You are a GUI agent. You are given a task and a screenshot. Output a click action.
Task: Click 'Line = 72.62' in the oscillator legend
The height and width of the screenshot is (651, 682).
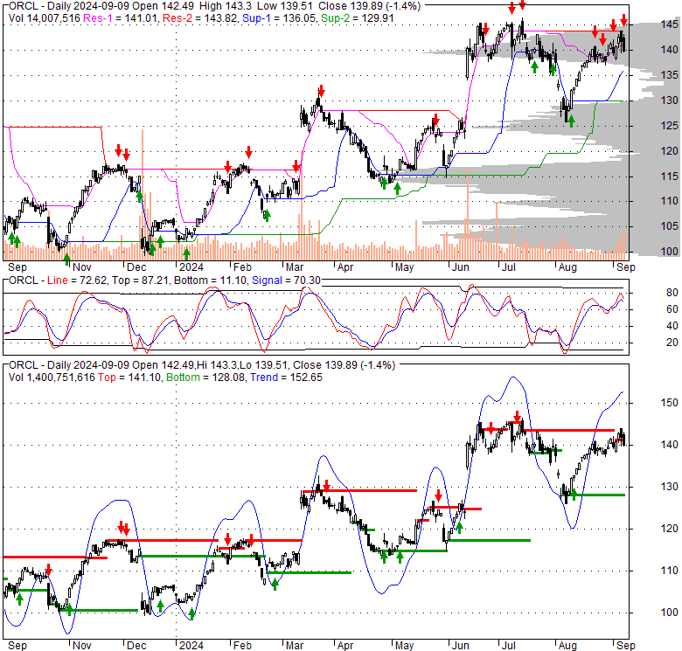click(77, 280)
